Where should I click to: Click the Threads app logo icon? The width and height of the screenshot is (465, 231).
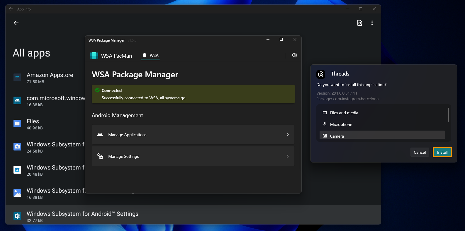tap(321, 74)
